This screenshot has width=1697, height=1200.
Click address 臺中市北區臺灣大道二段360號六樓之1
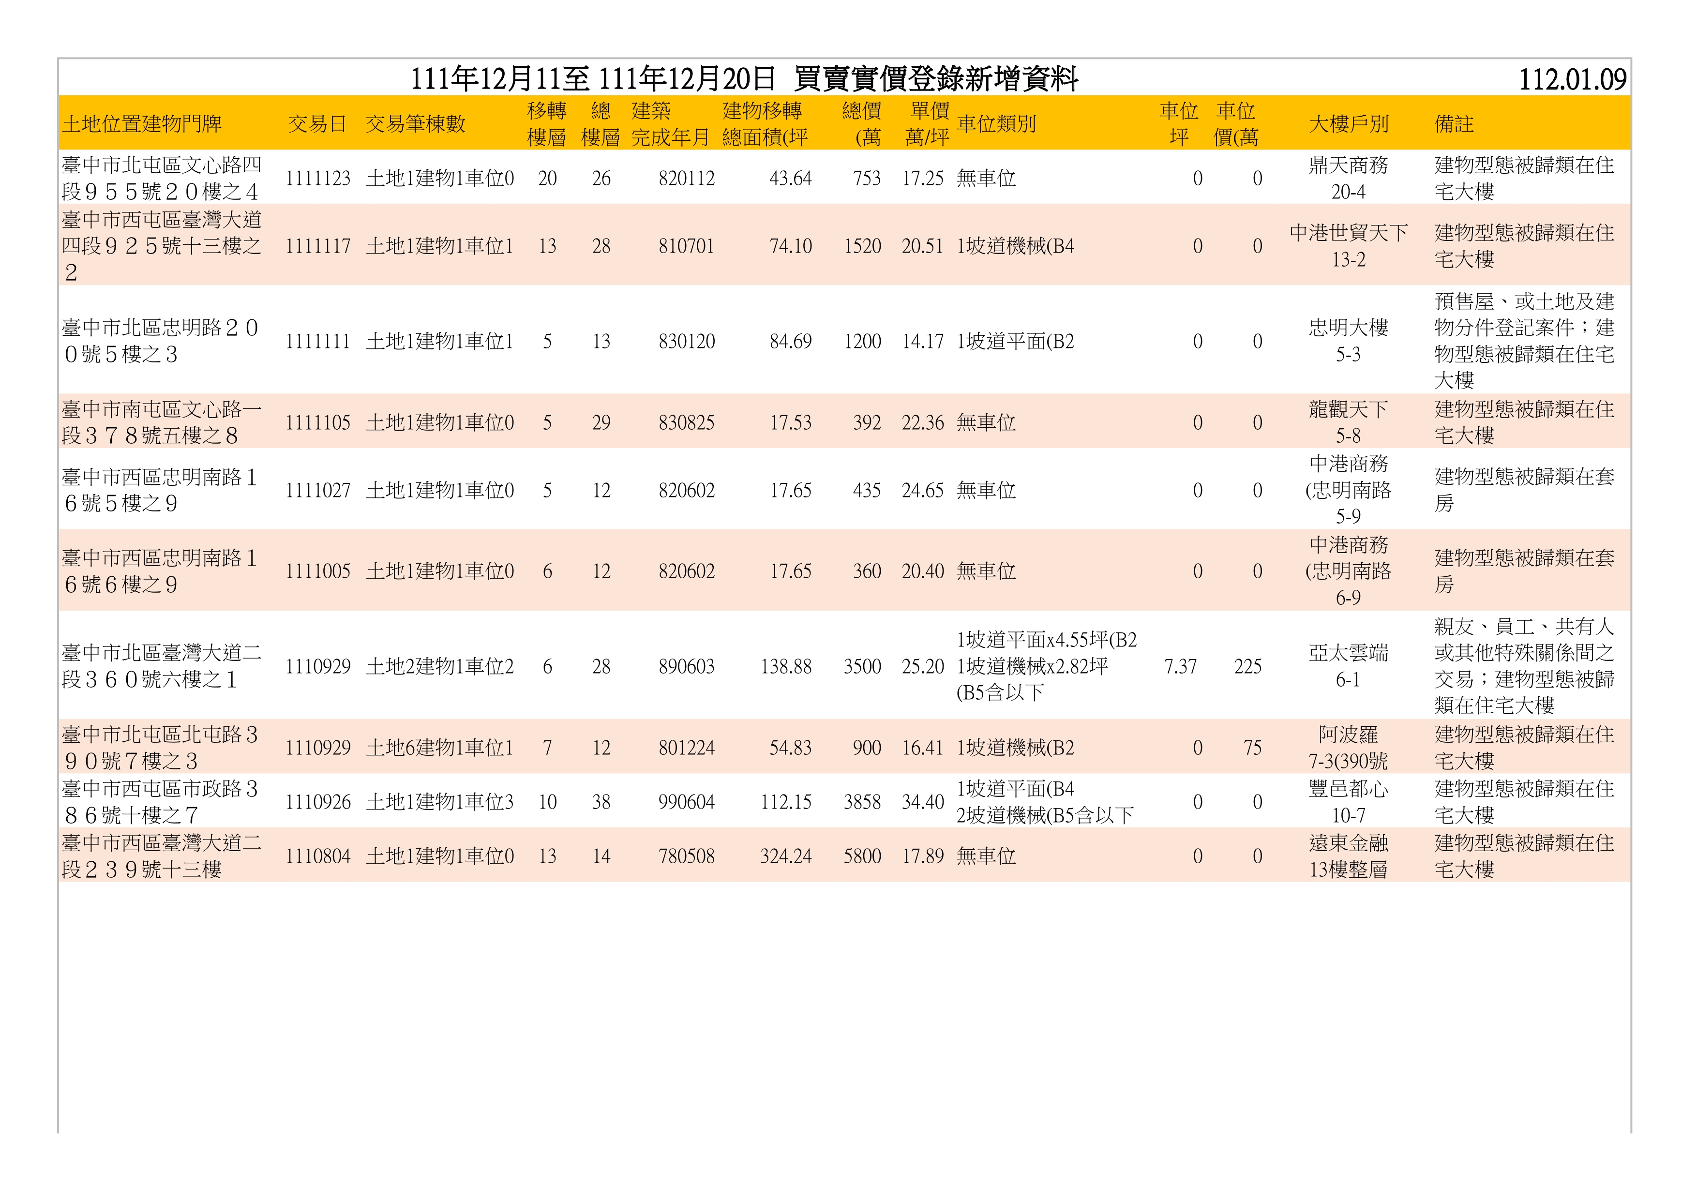[x=161, y=666]
